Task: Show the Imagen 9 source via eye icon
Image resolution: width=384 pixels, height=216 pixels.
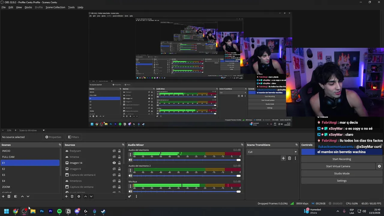Action: pyautogui.click(x=114, y=169)
